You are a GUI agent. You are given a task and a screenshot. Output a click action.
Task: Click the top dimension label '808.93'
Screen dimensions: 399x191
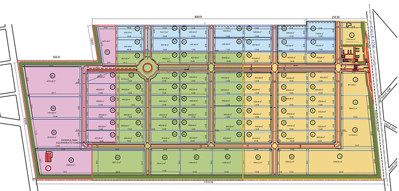coord(198,17)
